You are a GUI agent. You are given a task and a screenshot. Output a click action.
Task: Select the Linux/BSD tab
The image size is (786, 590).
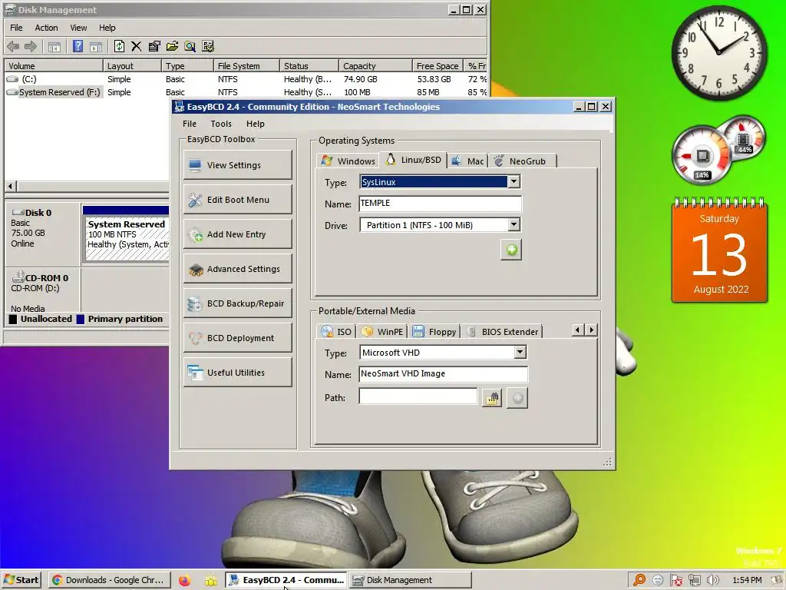click(413, 160)
